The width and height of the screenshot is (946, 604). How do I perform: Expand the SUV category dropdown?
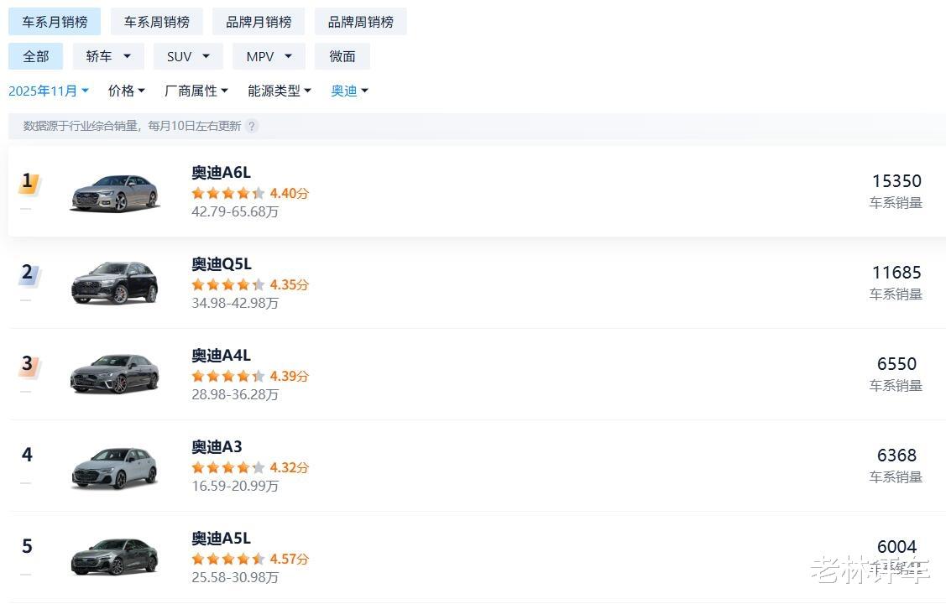point(188,56)
